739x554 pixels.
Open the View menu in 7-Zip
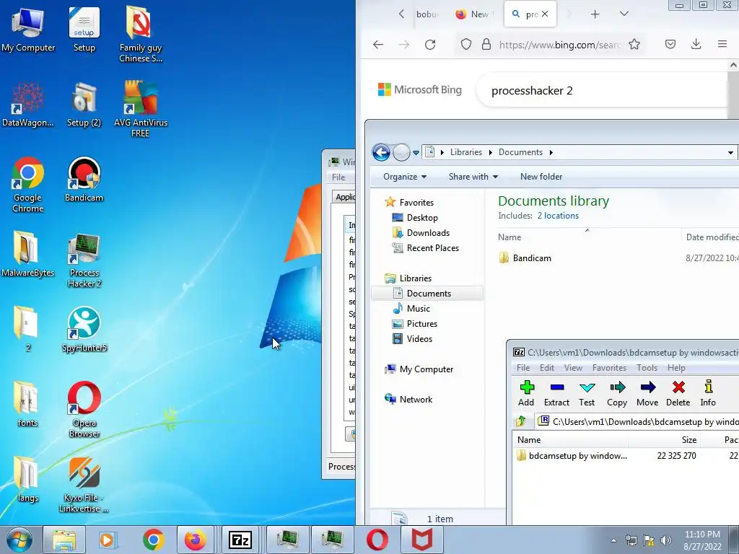tap(573, 368)
